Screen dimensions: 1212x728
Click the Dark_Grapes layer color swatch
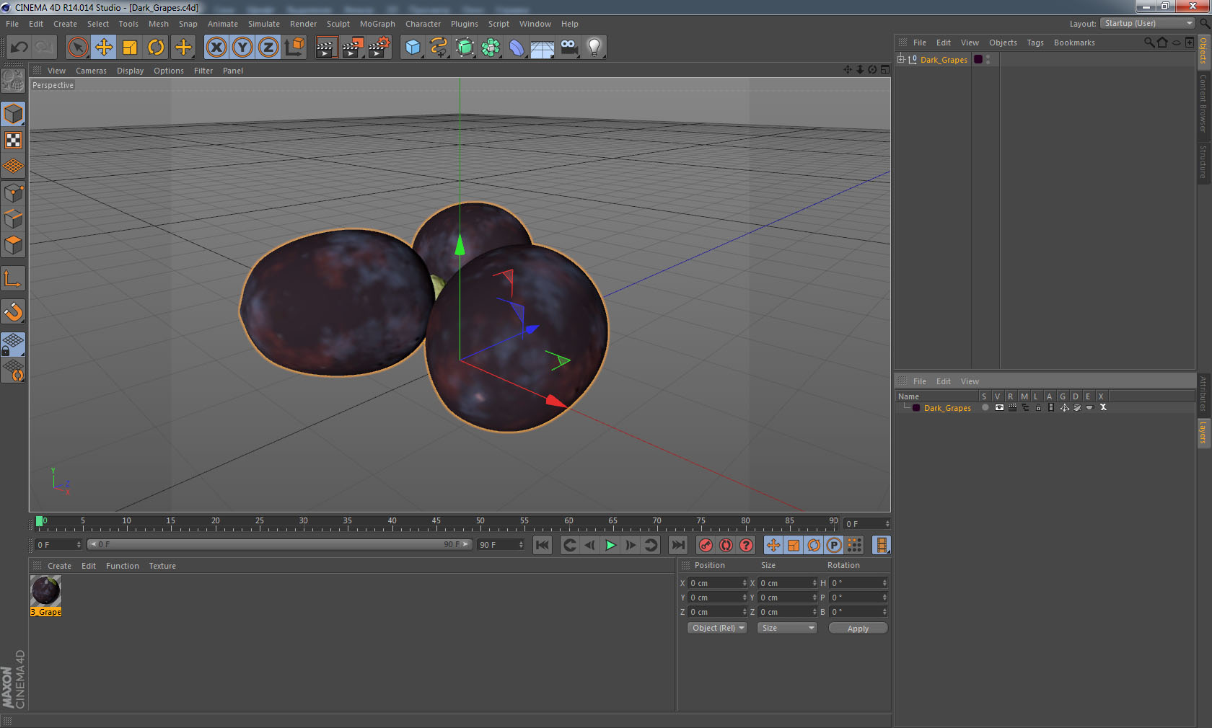pyautogui.click(x=916, y=408)
